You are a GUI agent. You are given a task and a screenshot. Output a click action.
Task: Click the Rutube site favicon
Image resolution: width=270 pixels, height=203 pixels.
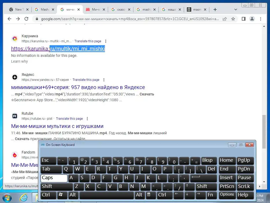tap(15, 116)
